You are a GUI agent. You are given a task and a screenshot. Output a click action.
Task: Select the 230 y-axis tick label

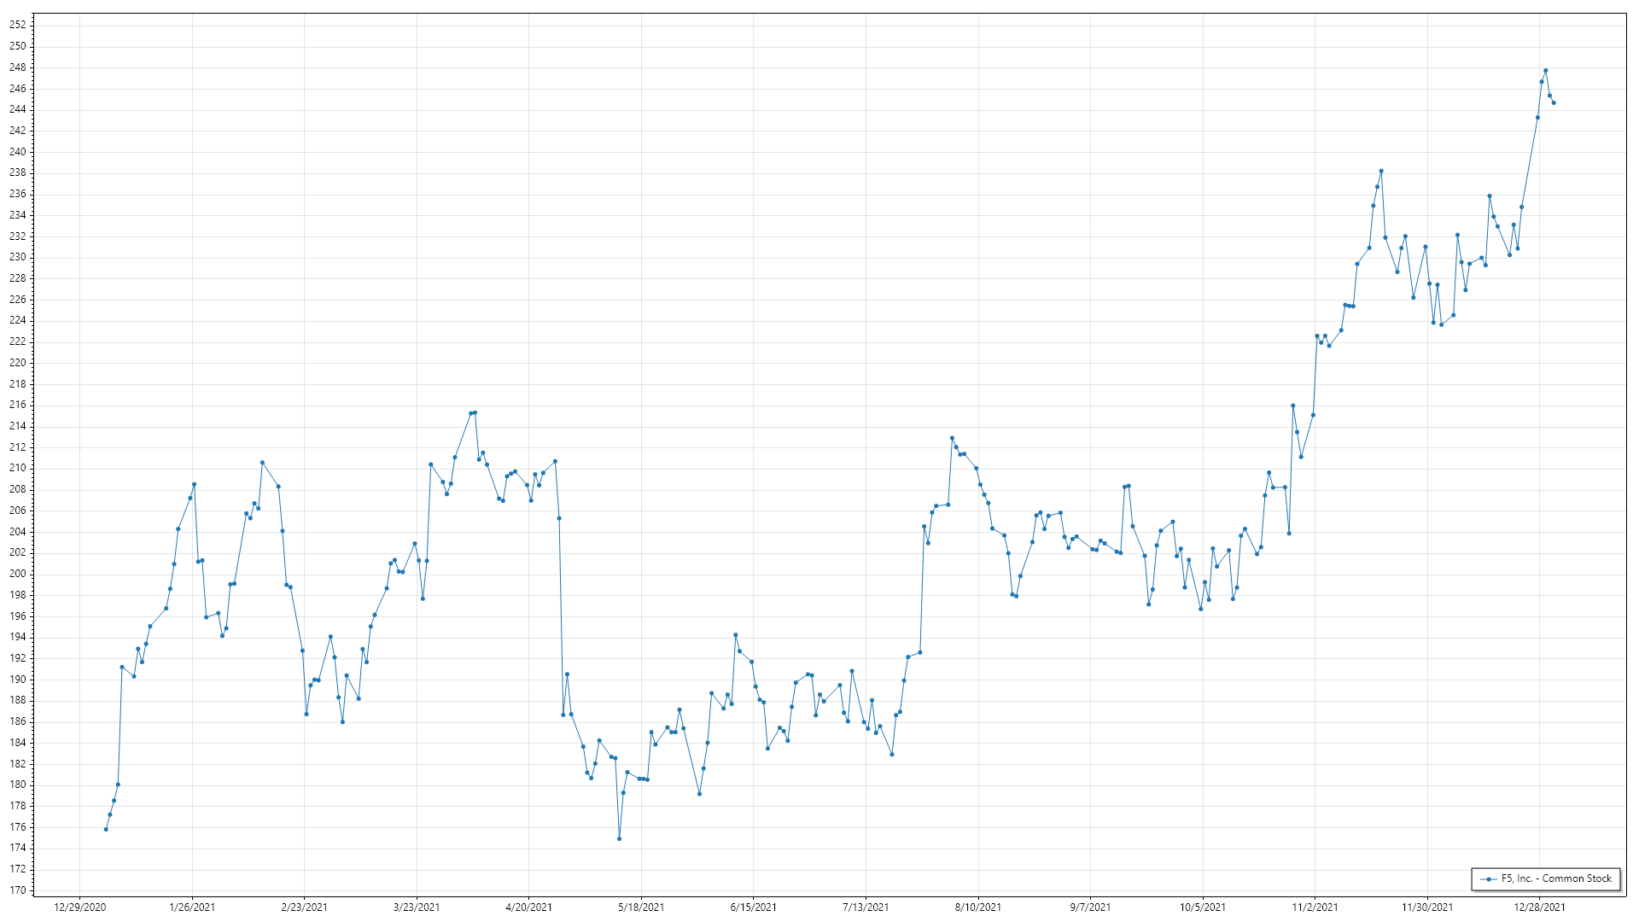(x=18, y=257)
